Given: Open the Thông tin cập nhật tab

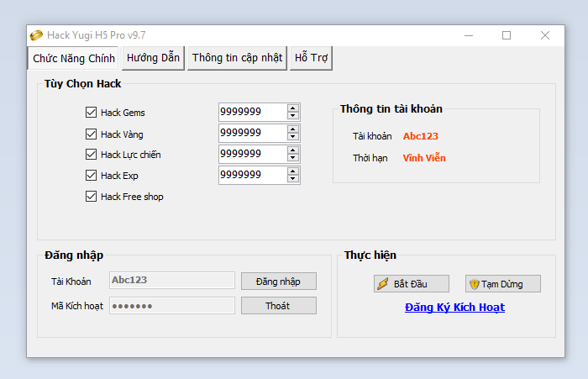Looking at the screenshot, I should coord(237,58).
